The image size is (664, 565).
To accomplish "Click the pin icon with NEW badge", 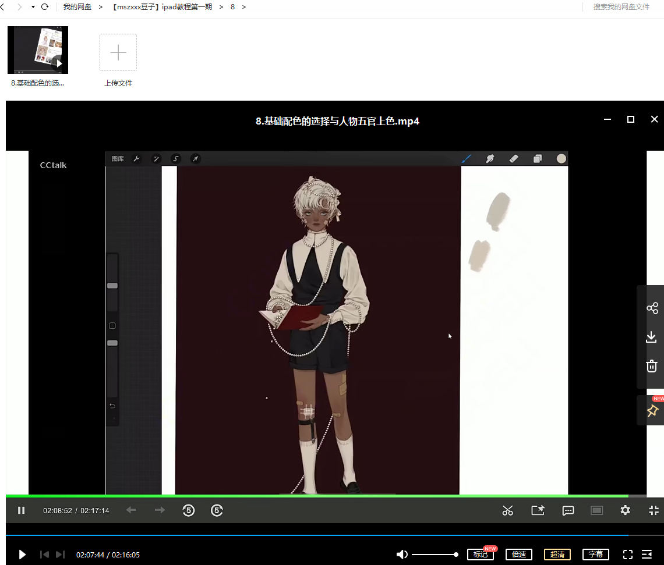I will point(652,411).
